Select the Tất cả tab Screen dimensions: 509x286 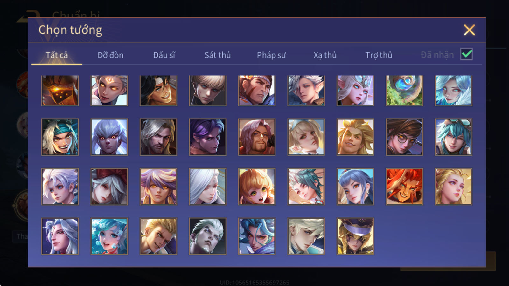point(57,55)
